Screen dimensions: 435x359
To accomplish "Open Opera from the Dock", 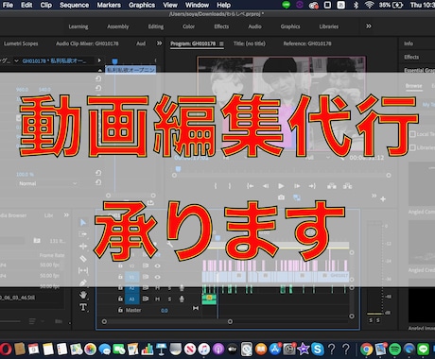I will pyautogui.click(x=6, y=349).
